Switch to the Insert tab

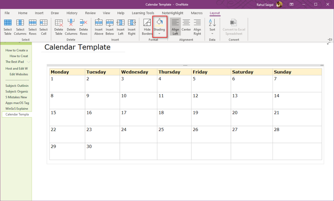pyautogui.click(x=39, y=13)
